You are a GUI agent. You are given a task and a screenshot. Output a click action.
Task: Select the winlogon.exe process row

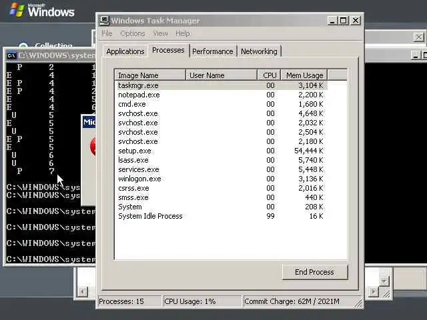coord(221,179)
